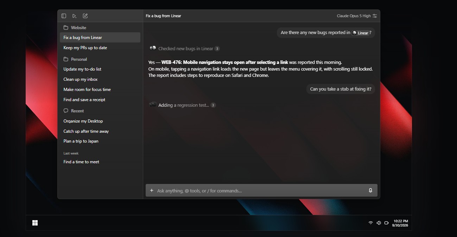Click the Can you take a stab message

pyautogui.click(x=341, y=89)
